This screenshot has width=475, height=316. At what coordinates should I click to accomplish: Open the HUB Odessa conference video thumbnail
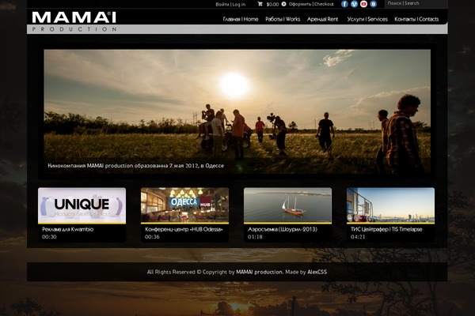click(184, 205)
